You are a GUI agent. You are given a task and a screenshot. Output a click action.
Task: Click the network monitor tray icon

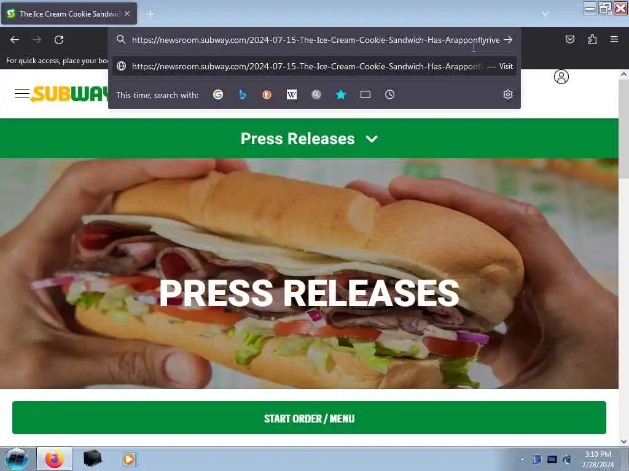(552, 459)
